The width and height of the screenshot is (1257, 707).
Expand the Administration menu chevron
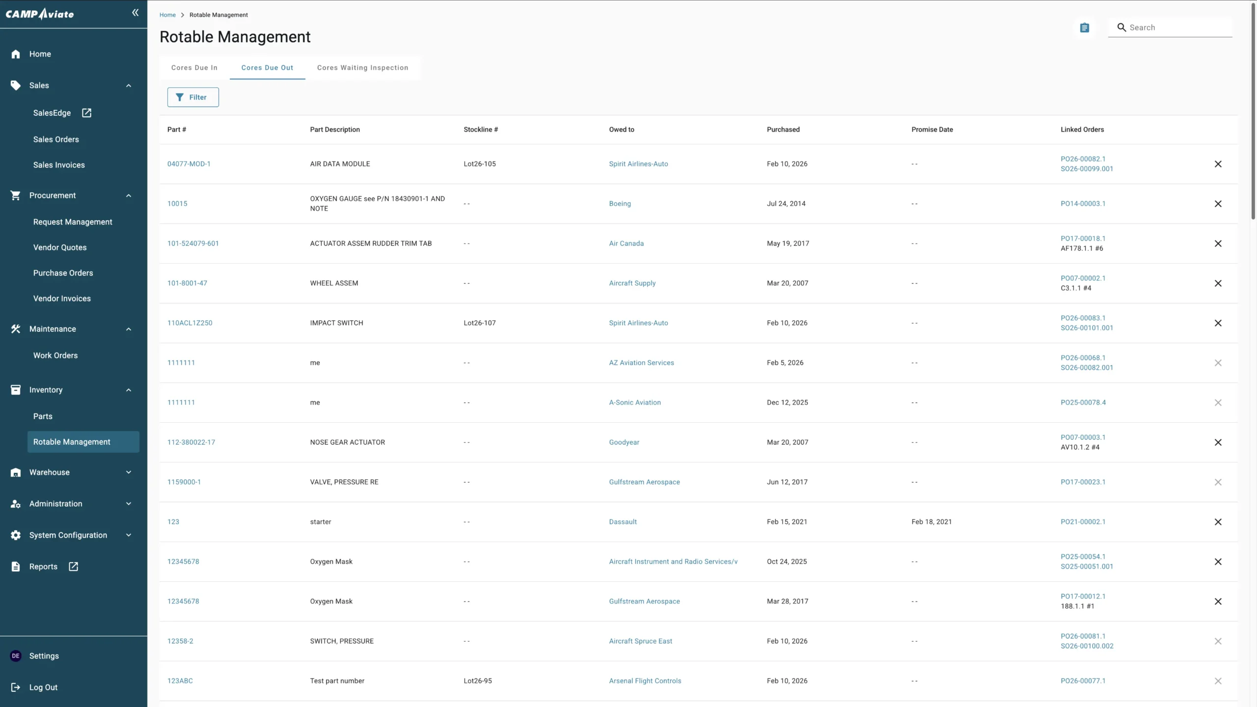tap(129, 504)
